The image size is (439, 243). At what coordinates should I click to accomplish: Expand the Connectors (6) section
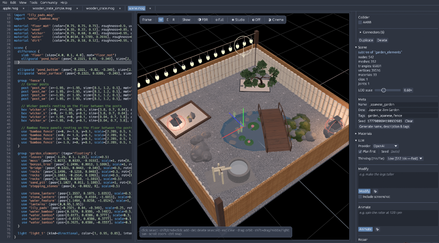[372, 32]
